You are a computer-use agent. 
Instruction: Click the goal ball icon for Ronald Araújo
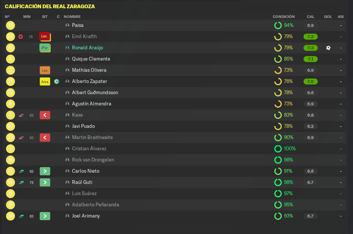coord(328,48)
